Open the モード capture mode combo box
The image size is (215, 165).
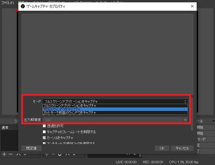(115, 101)
